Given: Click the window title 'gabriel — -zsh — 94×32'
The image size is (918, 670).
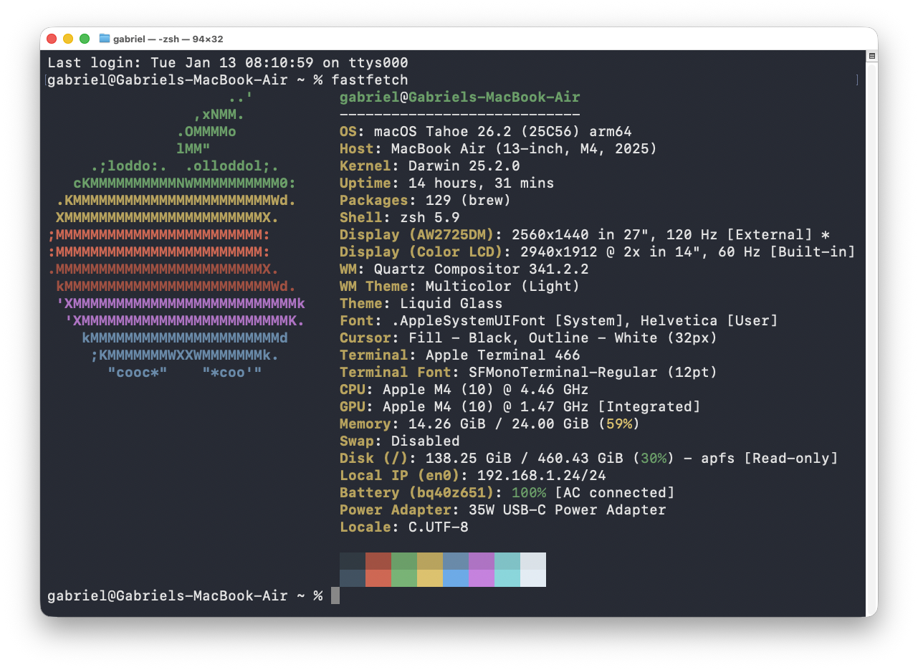Looking at the screenshot, I should [168, 39].
